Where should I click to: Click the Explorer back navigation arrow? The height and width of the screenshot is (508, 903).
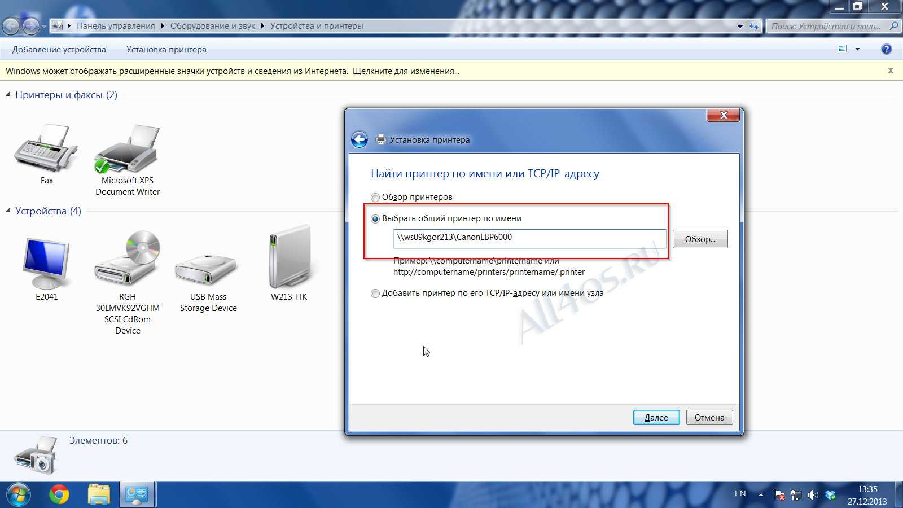tap(11, 26)
